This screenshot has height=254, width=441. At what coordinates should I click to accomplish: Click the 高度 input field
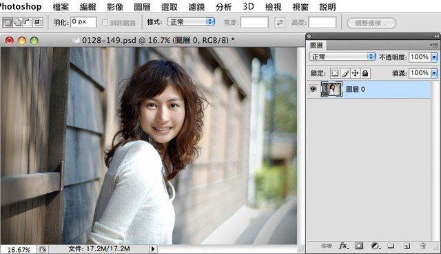click(x=322, y=22)
